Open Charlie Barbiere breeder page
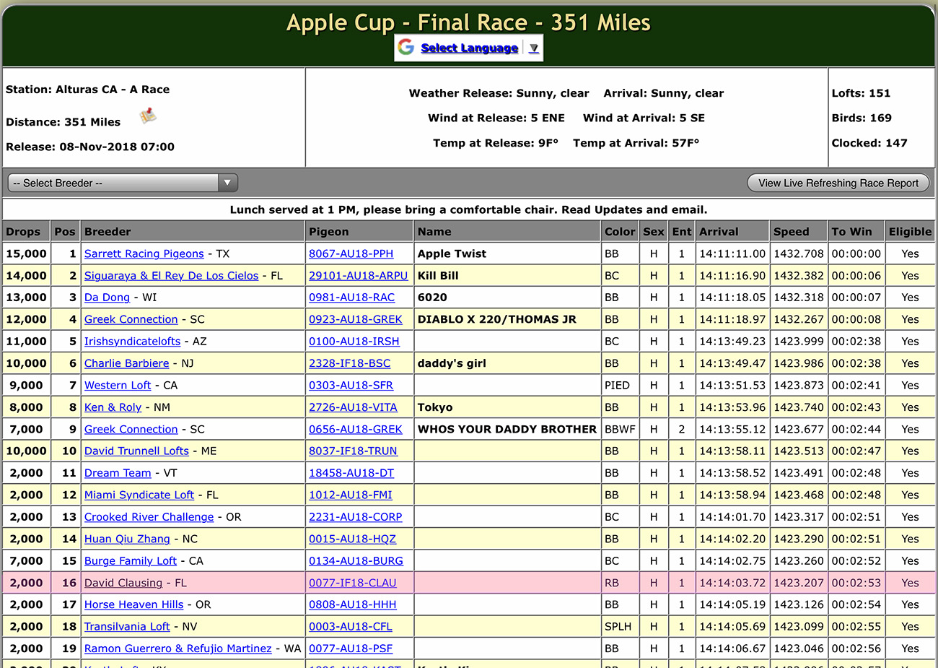Image resolution: width=938 pixels, height=668 pixels. point(126,363)
